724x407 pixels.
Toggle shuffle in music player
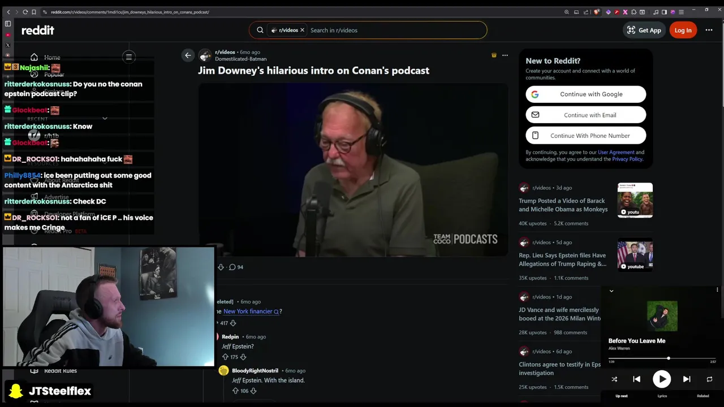click(614, 379)
